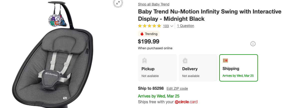The height and width of the screenshot is (108, 287).
Task: Click the Delivery bag icon
Action: (x=185, y=60)
